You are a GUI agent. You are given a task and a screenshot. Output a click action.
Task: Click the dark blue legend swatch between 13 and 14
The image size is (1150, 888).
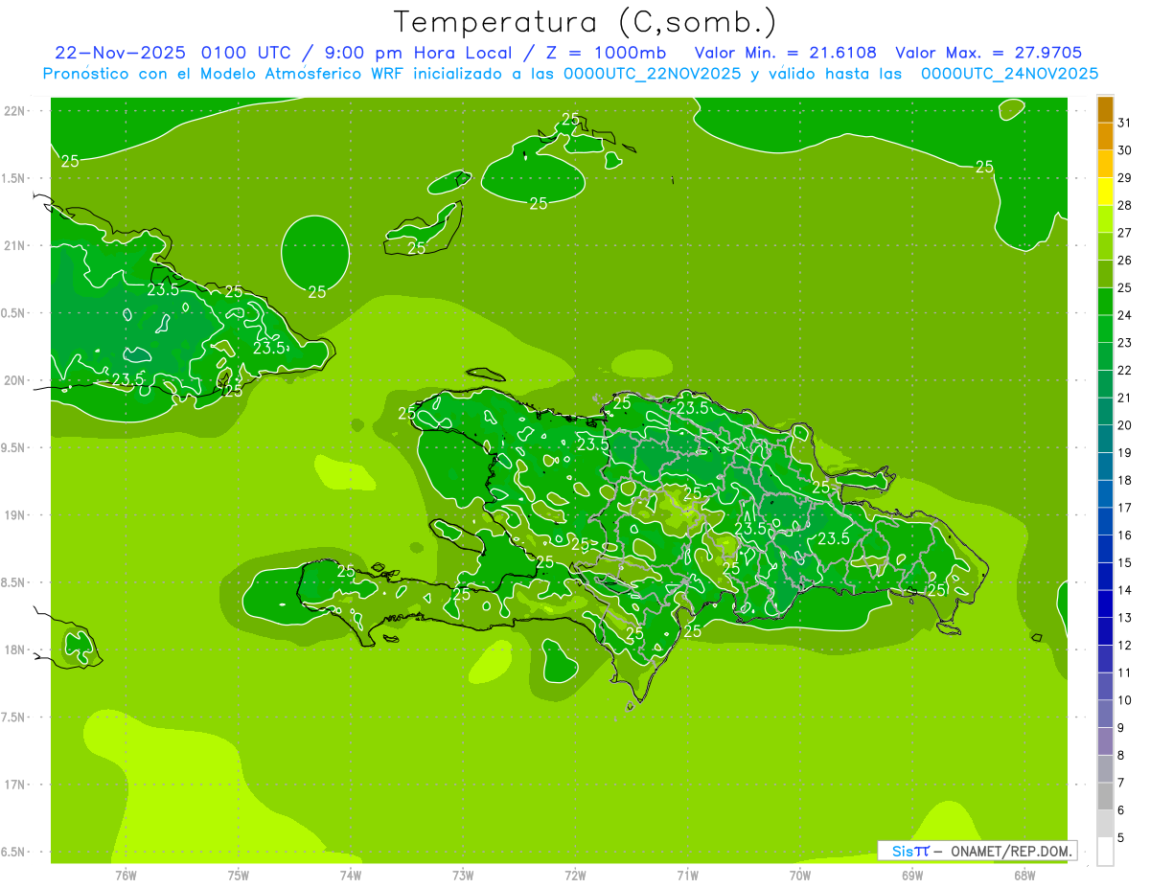point(1105,603)
